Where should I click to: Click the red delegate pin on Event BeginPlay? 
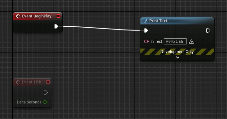(58, 16)
